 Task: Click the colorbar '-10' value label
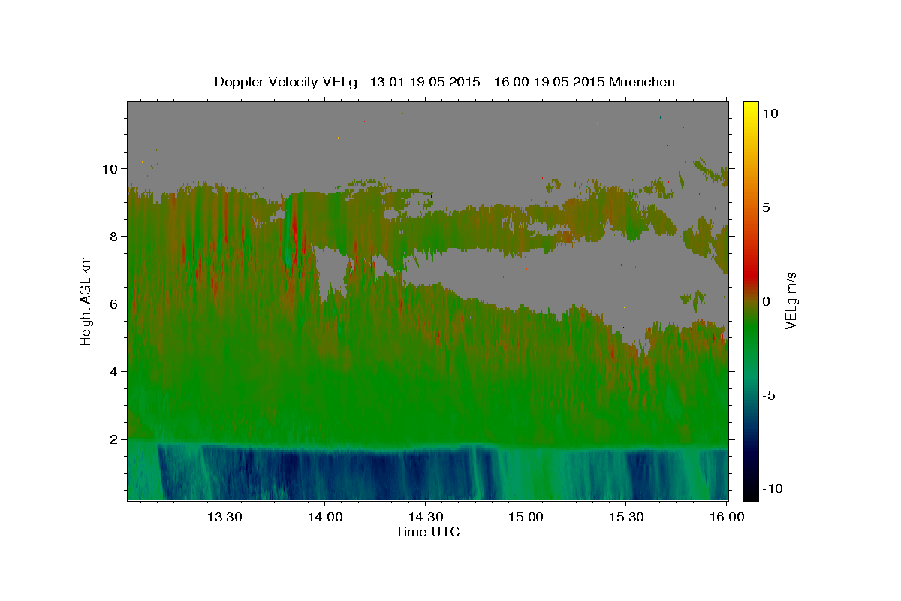(773, 489)
